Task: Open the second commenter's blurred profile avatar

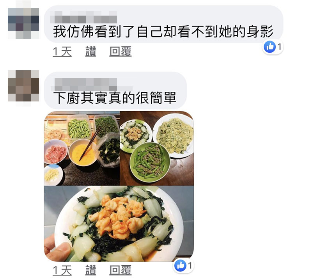Action: coord(23,86)
